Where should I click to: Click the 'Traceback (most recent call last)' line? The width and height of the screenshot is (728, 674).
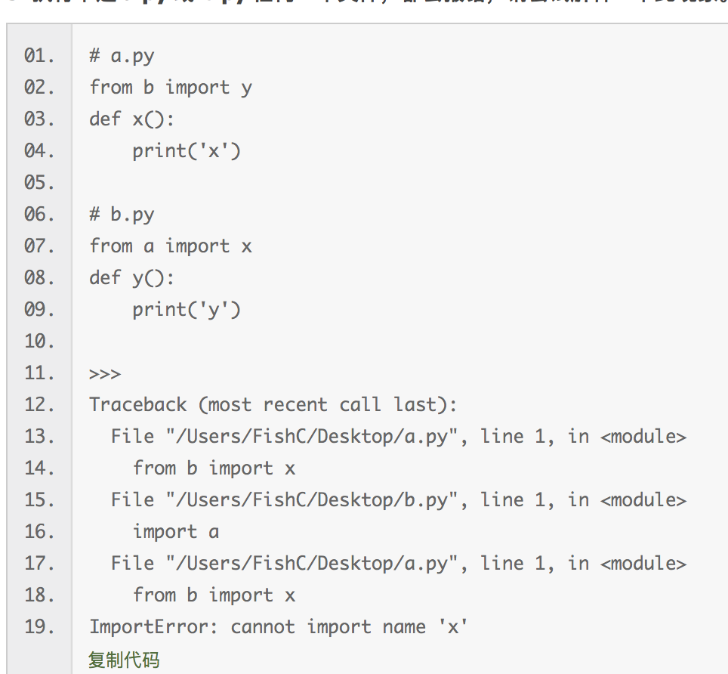pyautogui.click(x=273, y=405)
